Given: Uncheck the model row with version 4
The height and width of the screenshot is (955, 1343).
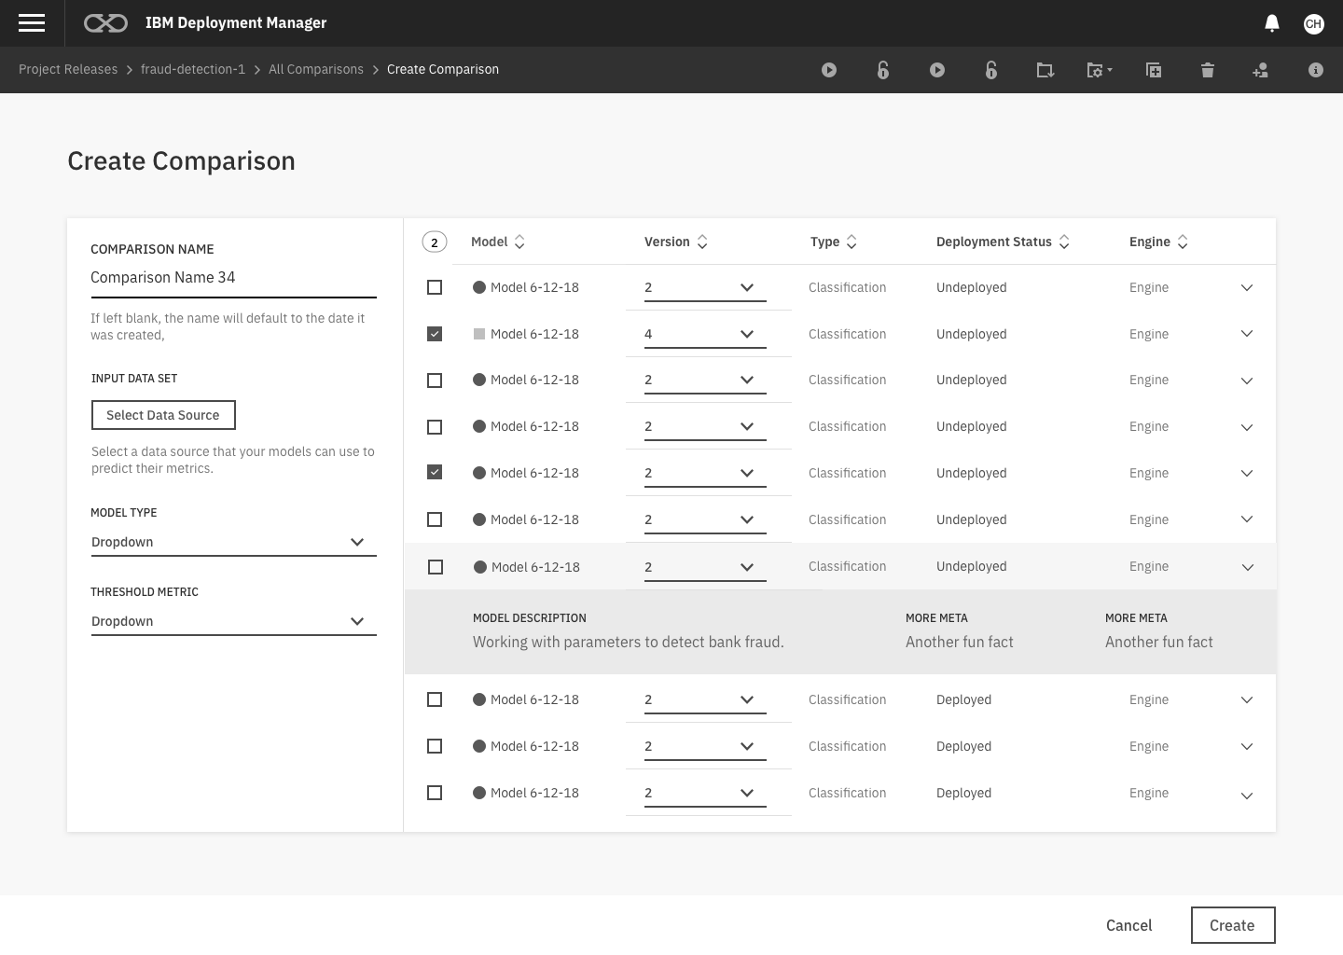Looking at the screenshot, I should point(435,333).
